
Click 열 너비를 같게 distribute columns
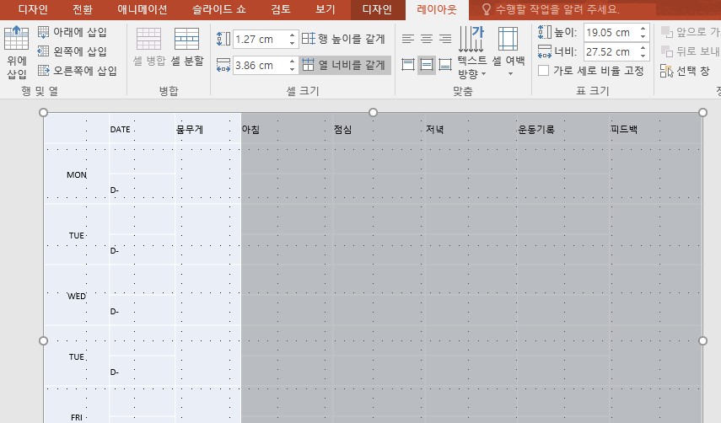(345, 65)
